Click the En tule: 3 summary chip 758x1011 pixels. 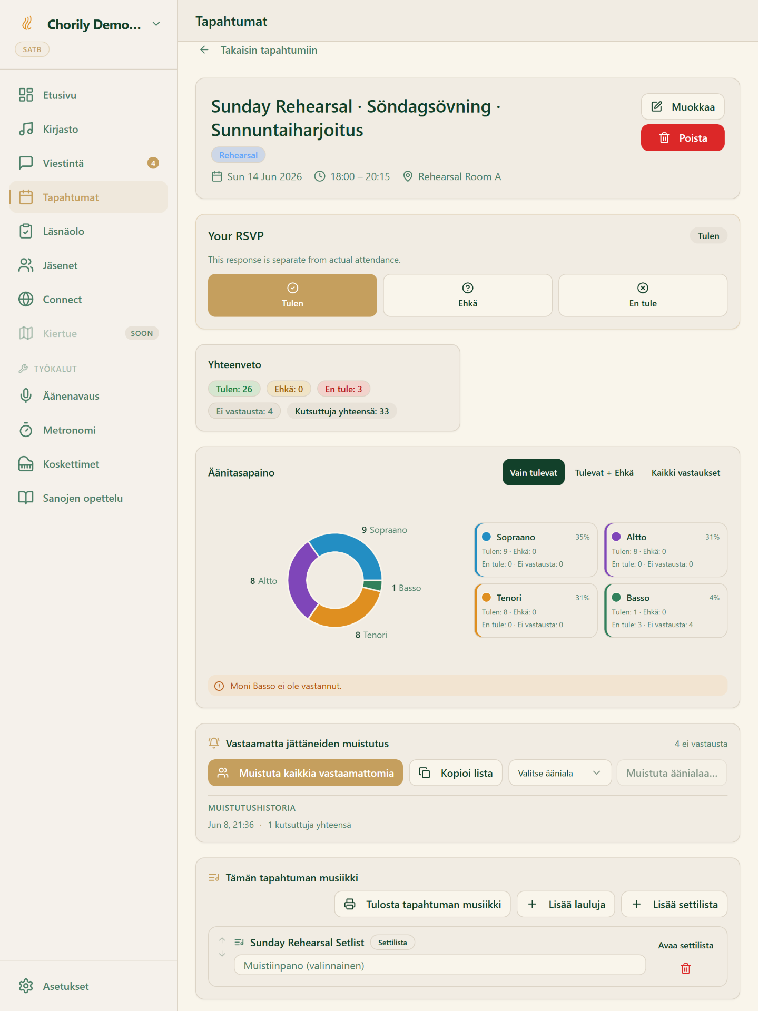(343, 389)
